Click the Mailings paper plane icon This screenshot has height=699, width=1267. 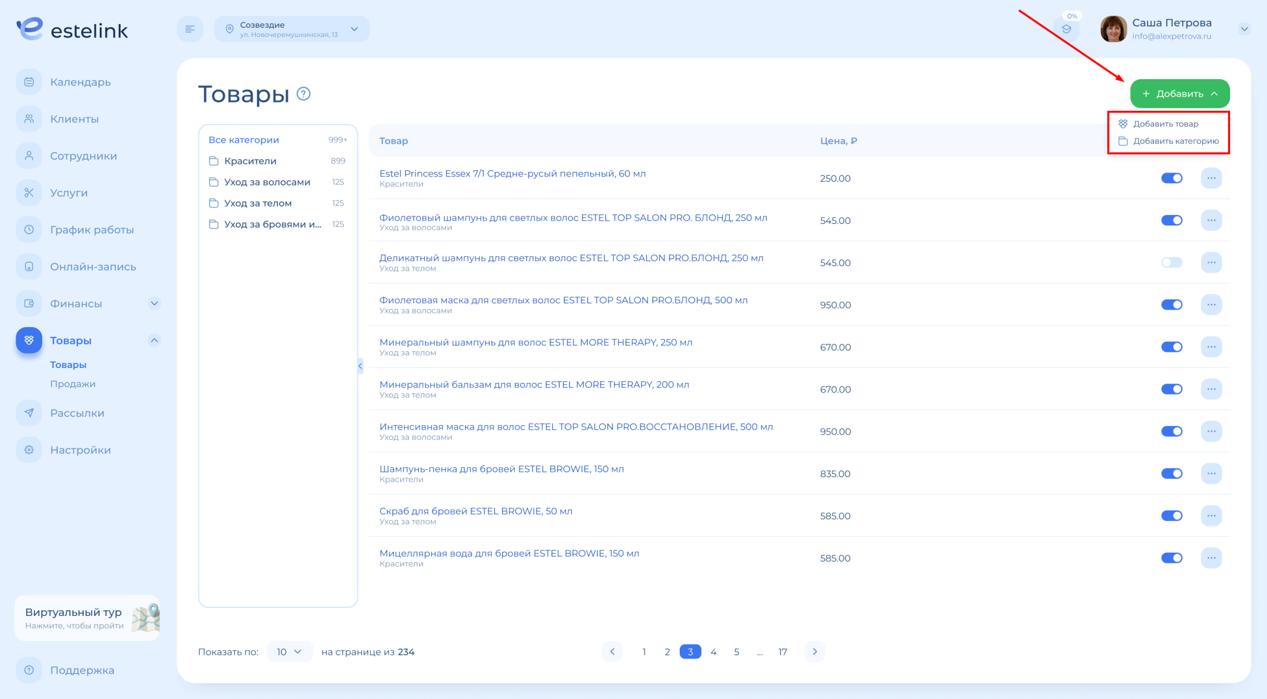tap(29, 413)
